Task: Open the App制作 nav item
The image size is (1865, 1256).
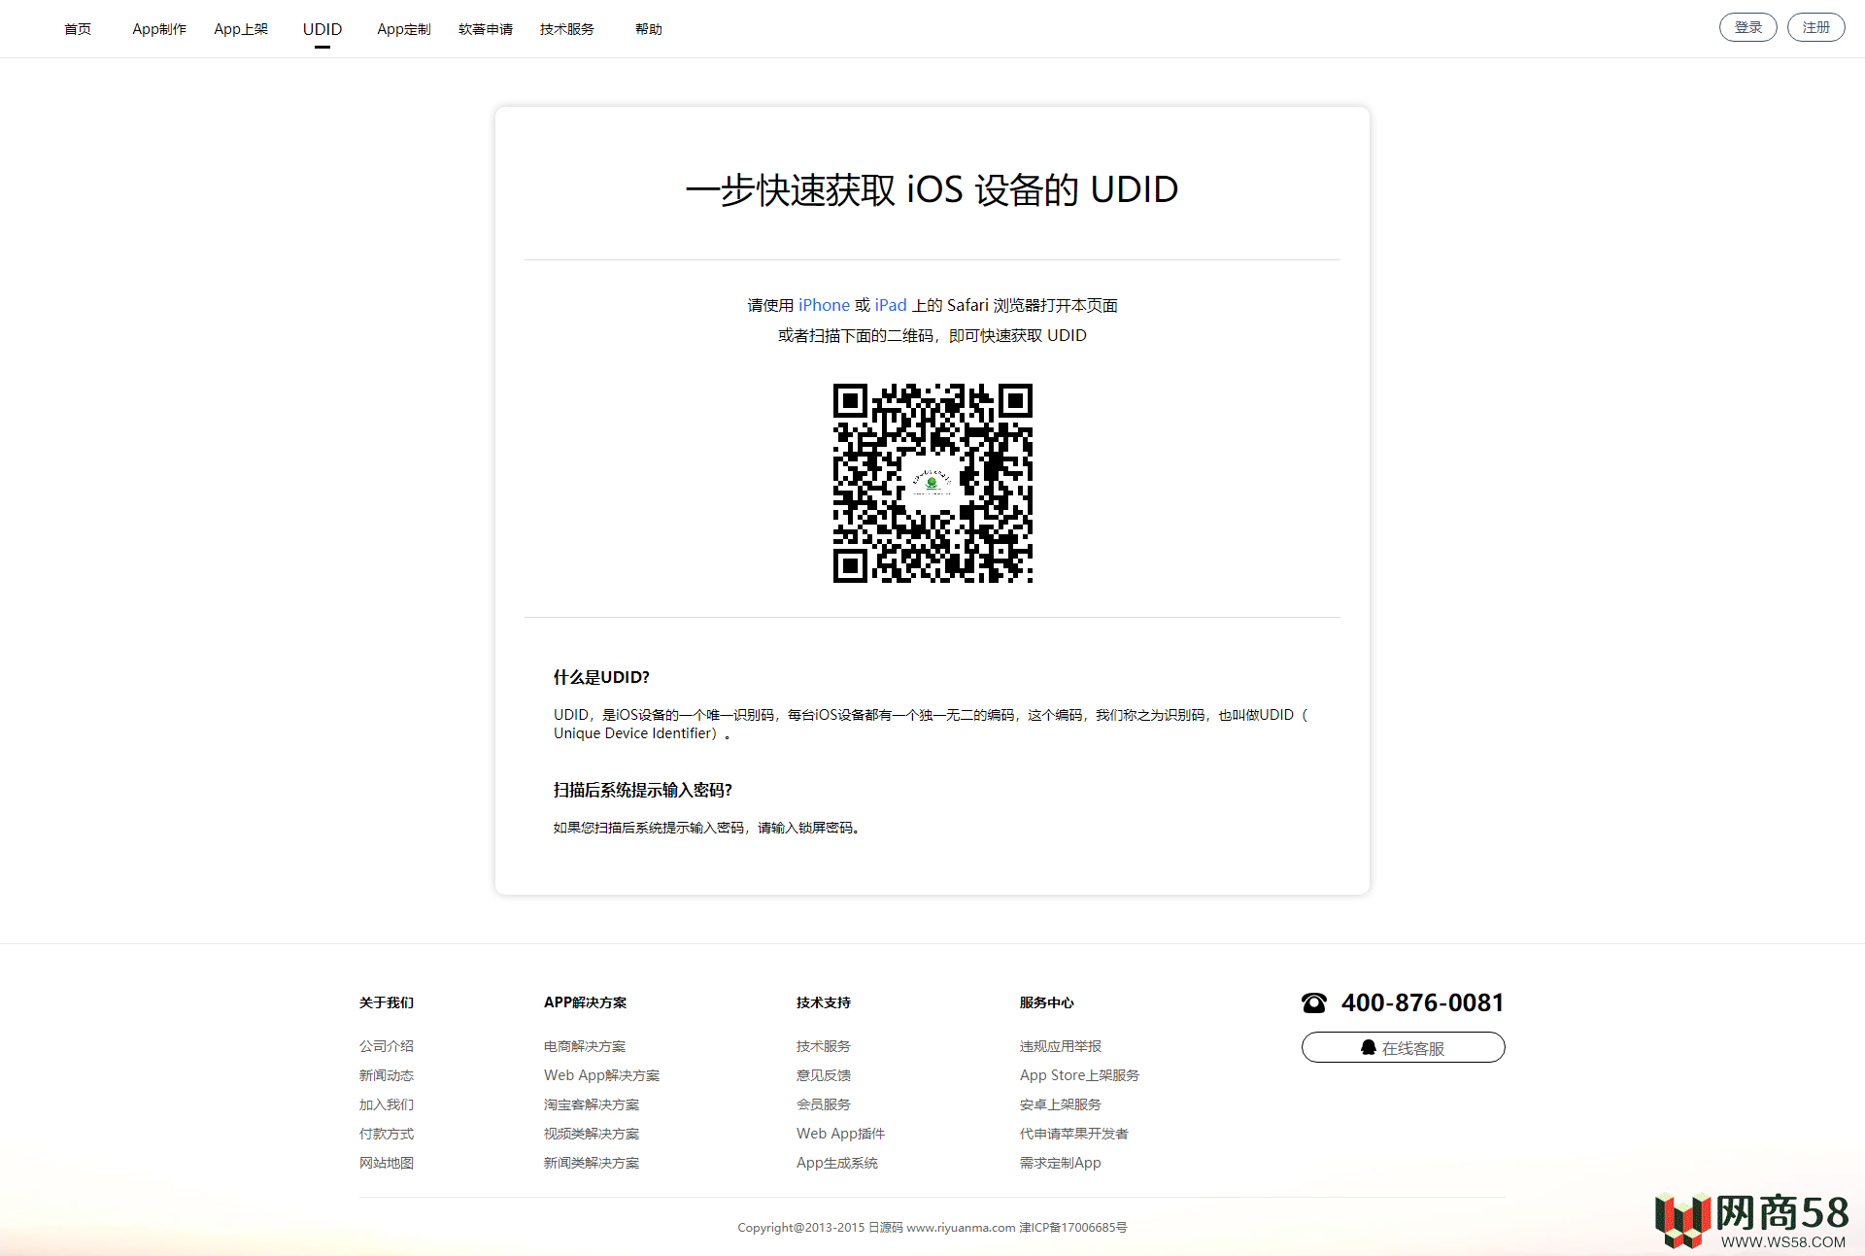Action: pos(159,29)
